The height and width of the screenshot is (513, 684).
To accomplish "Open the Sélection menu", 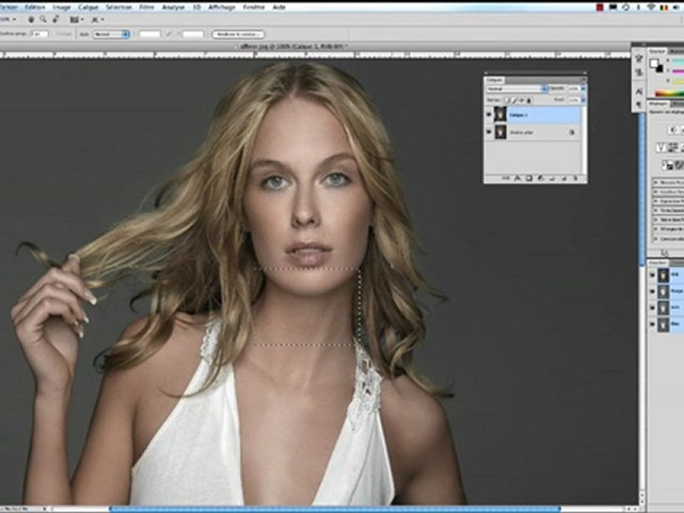I will point(119,7).
